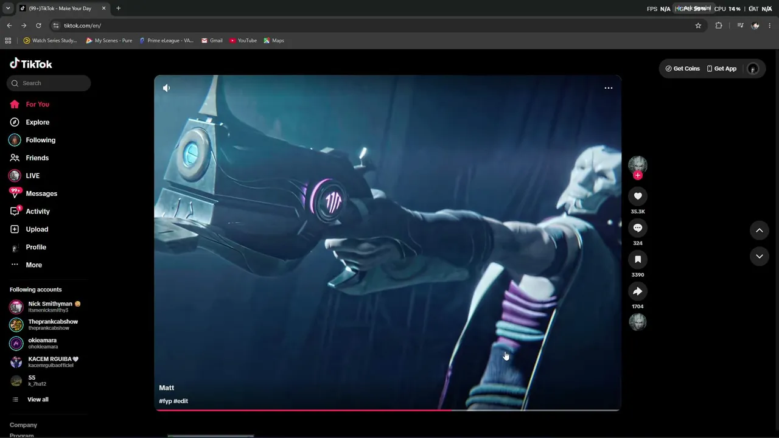779x438 pixels.
Task: Open the Chrome profile avatar
Action: tap(755, 26)
